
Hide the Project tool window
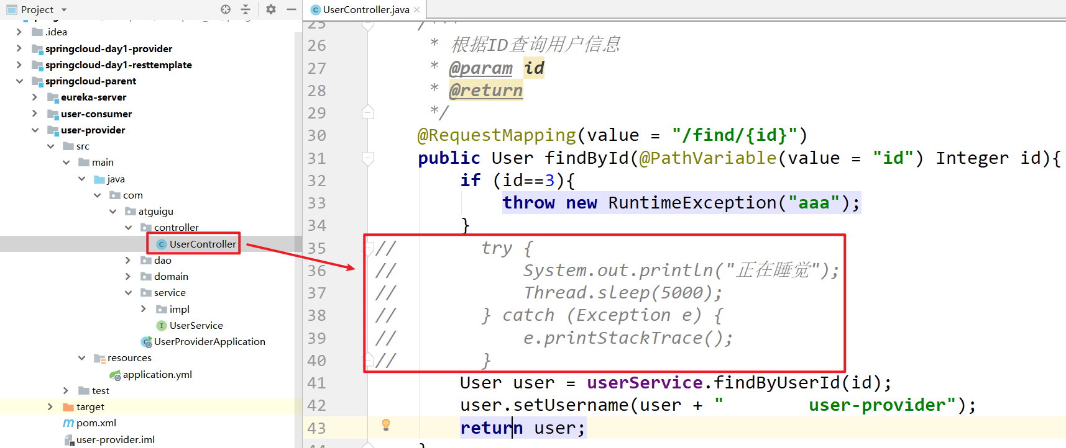(291, 9)
